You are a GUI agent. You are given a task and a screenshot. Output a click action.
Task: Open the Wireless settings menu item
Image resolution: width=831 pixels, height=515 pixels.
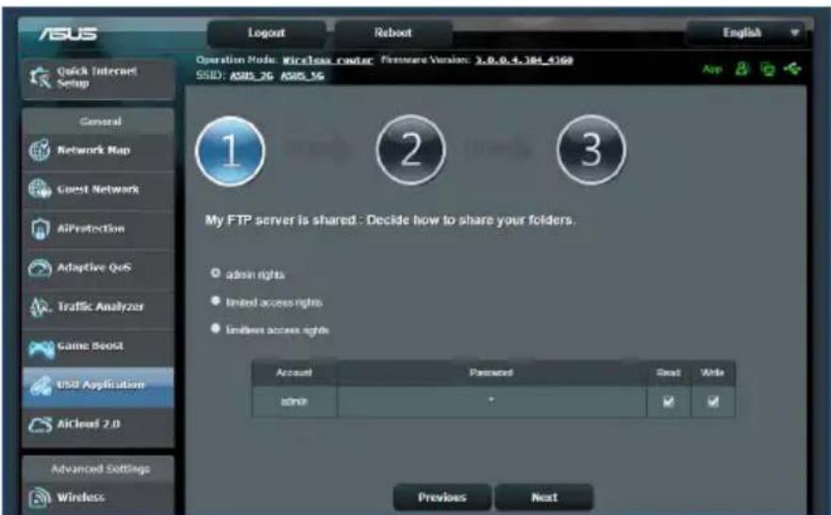[x=98, y=498]
